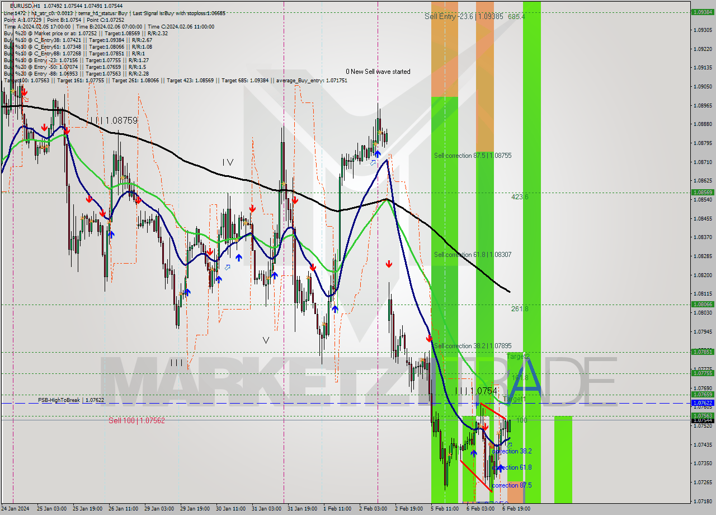Image resolution: width=716 pixels, height=515 pixels.
Task: Select the 261.8 extension label
Action: 520,309
